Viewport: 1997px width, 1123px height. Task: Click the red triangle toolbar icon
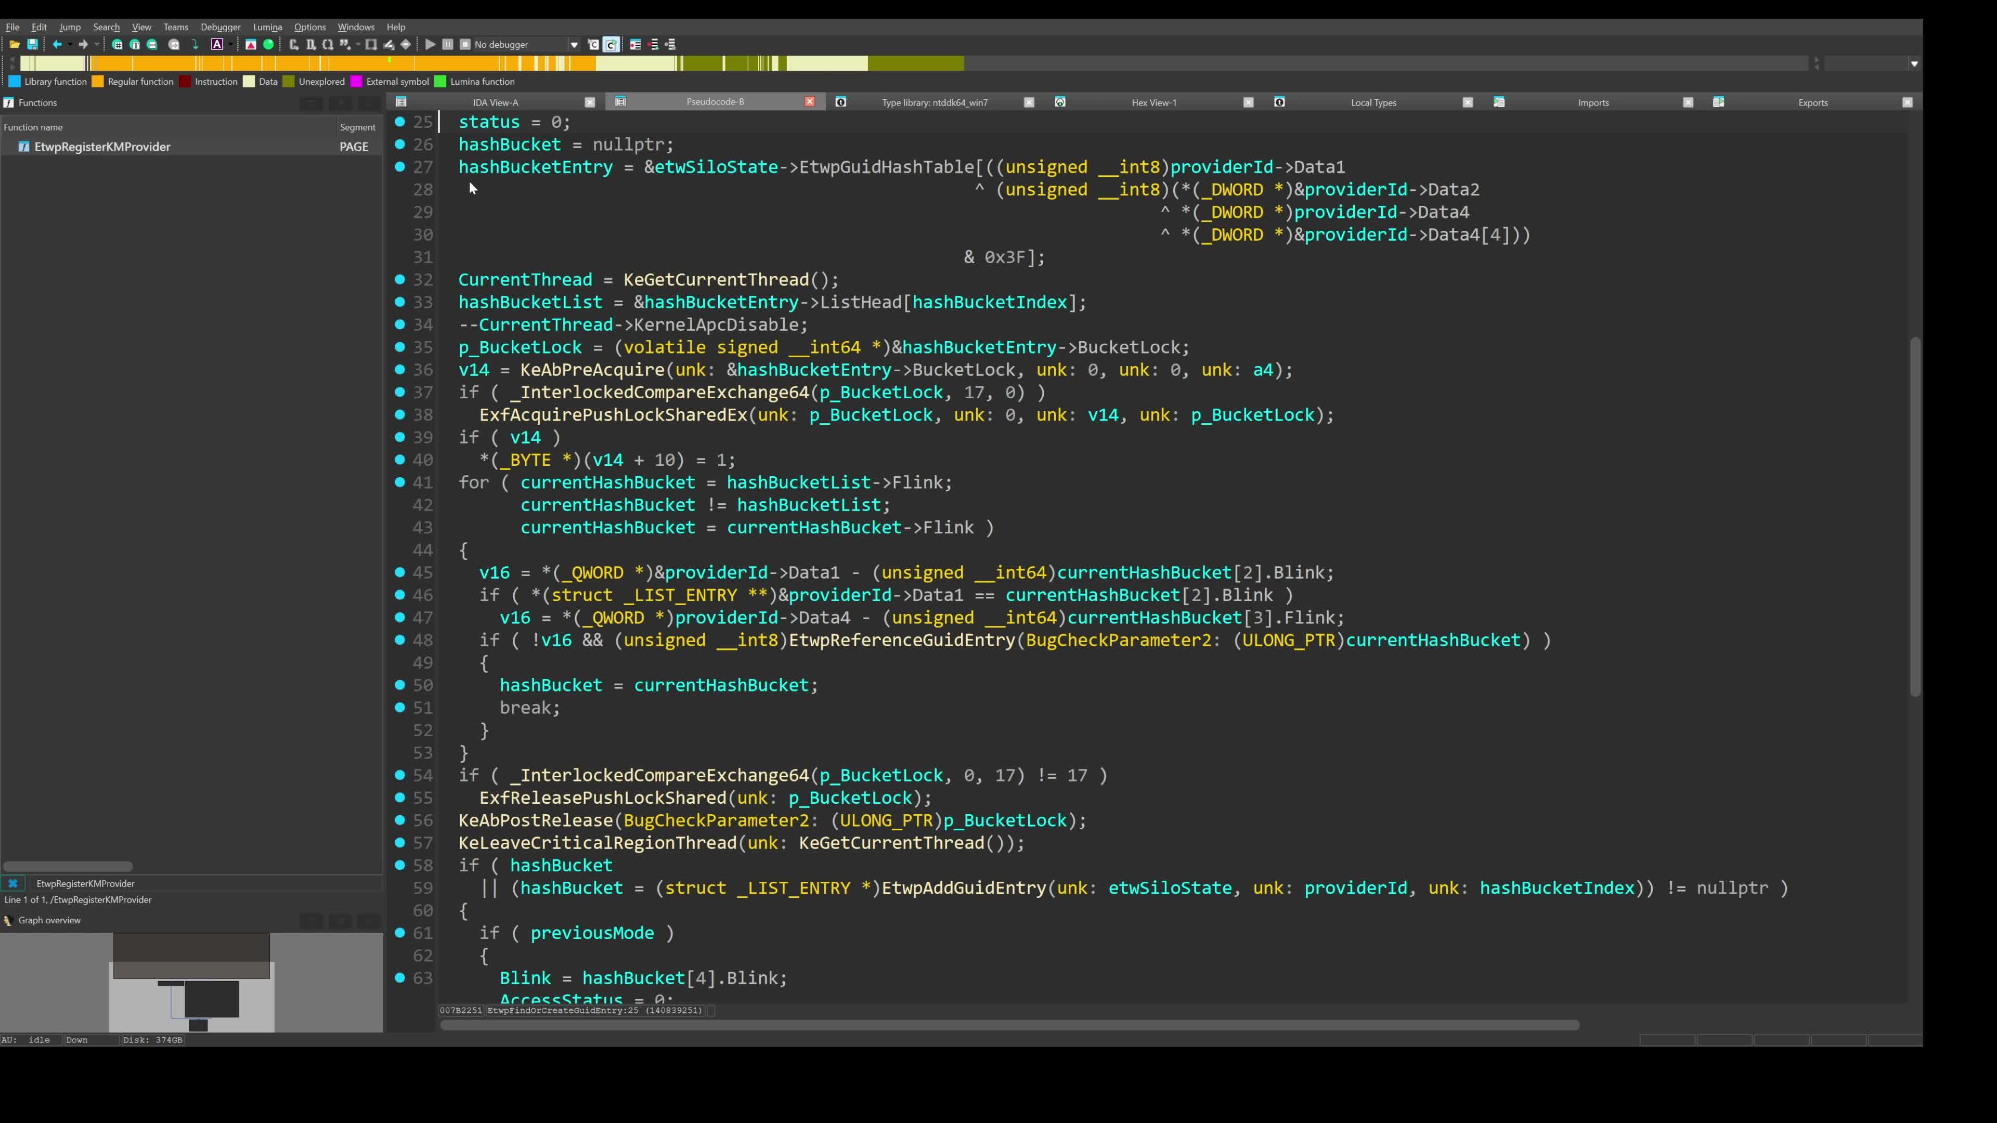coord(250,45)
